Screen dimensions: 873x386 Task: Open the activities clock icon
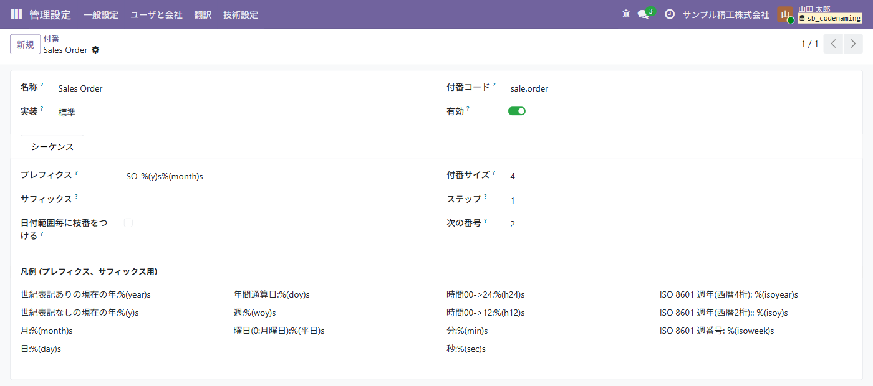[670, 14]
